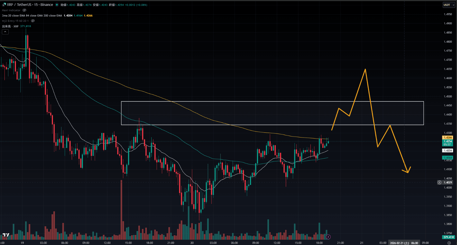457x245 pixels.
Task: Click the plus icon beside 1.4029 price
Action: (x=439, y=182)
